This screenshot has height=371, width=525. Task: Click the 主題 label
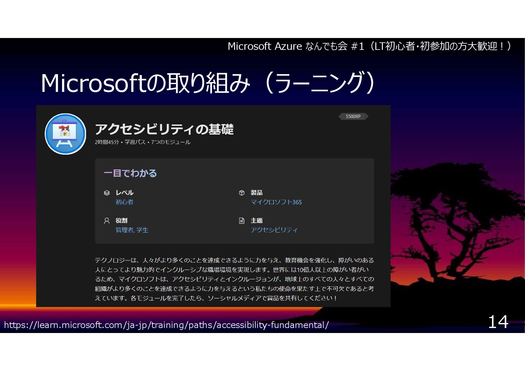[257, 221]
